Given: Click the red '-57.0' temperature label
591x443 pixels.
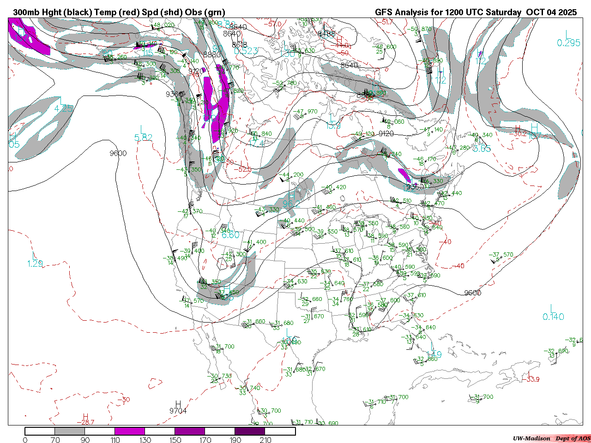Looking at the screenshot, I should tap(272, 24).
